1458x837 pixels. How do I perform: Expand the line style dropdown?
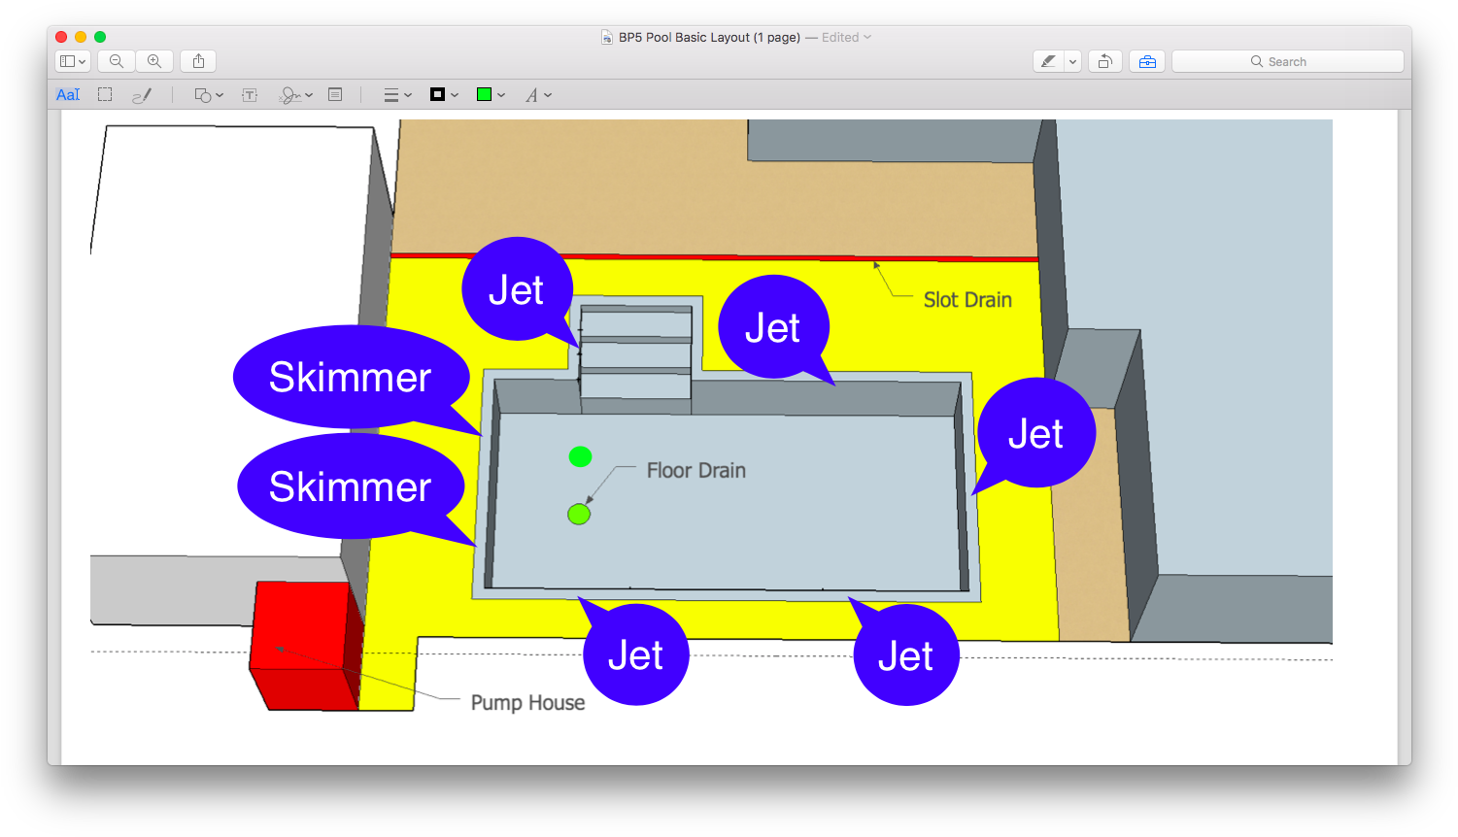[x=397, y=95]
